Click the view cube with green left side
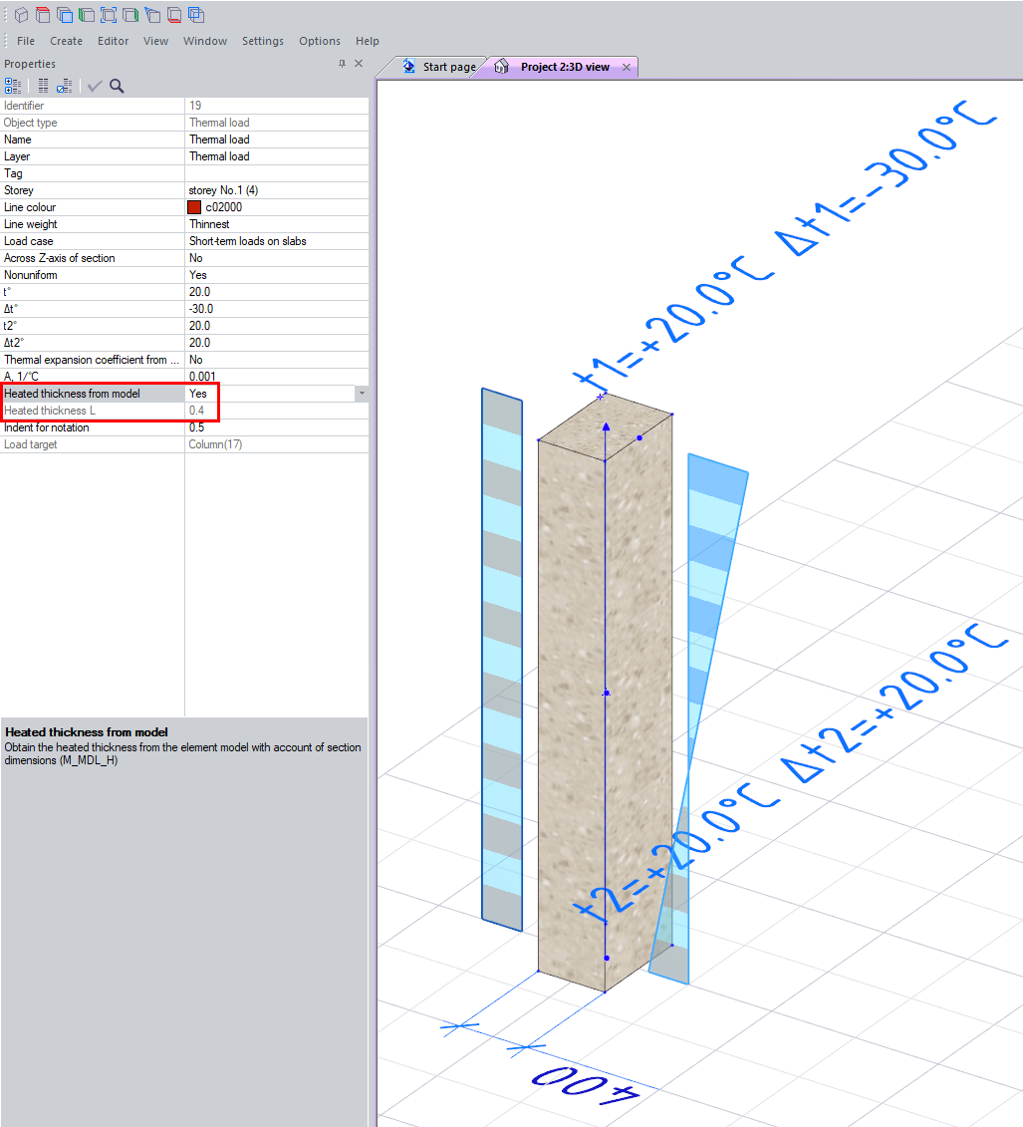Image resolution: width=1023 pixels, height=1127 pixels. [87, 15]
